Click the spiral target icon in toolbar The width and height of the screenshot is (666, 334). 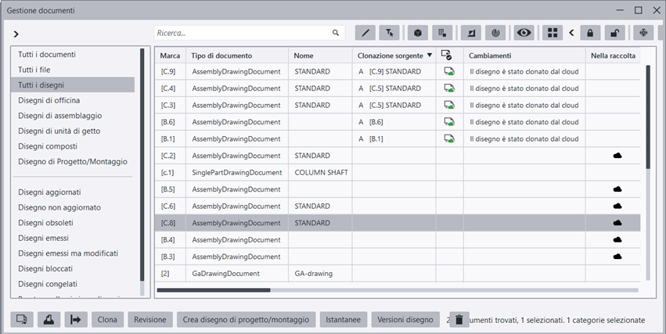pos(495,33)
